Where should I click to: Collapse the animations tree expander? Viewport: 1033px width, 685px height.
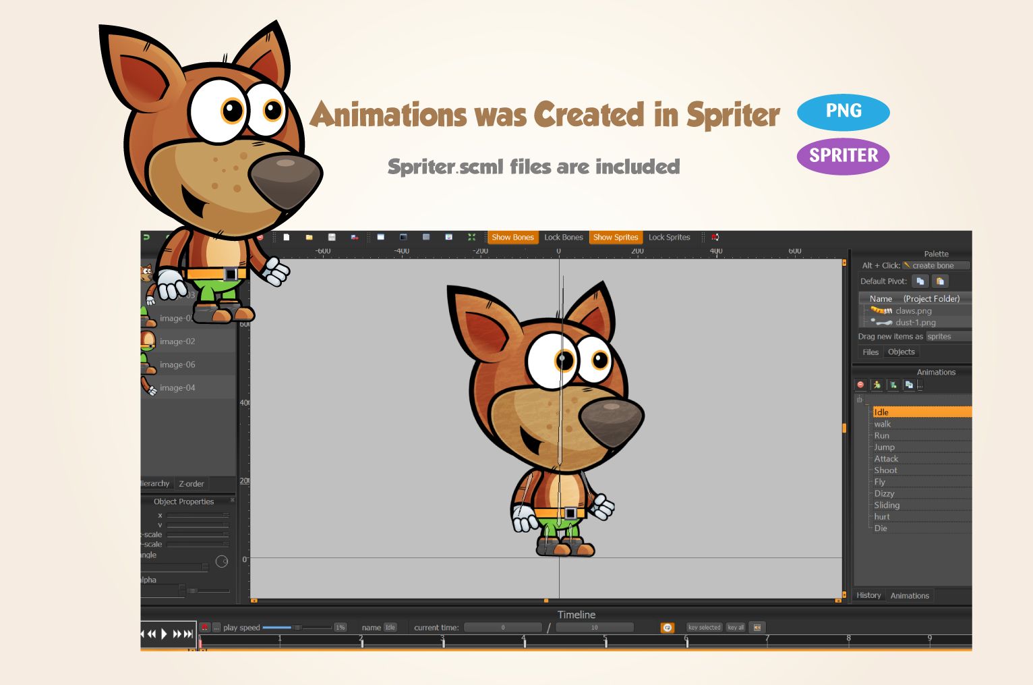click(x=859, y=400)
